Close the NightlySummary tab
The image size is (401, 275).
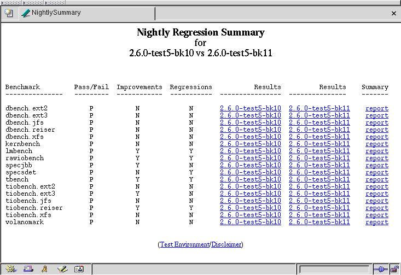click(x=394, y=13)
